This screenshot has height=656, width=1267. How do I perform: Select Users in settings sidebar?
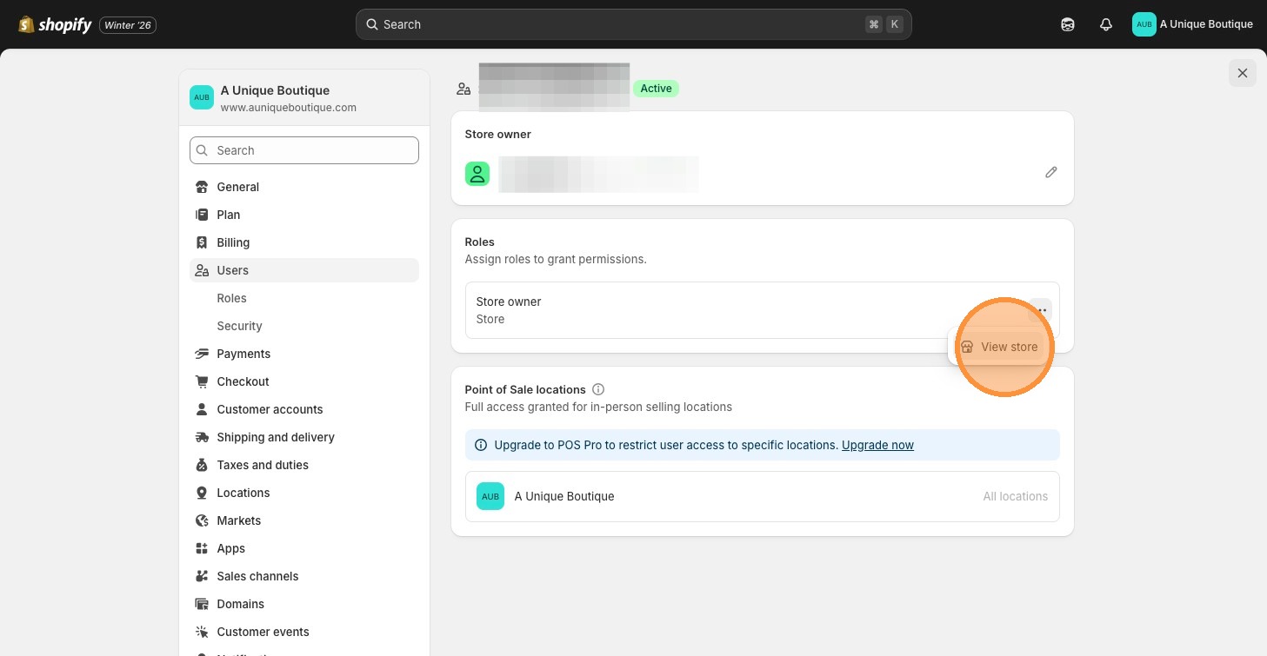coord(304,270)
